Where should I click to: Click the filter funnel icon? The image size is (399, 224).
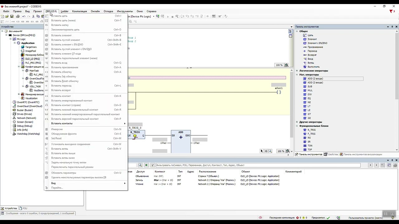tap(153, 165)
